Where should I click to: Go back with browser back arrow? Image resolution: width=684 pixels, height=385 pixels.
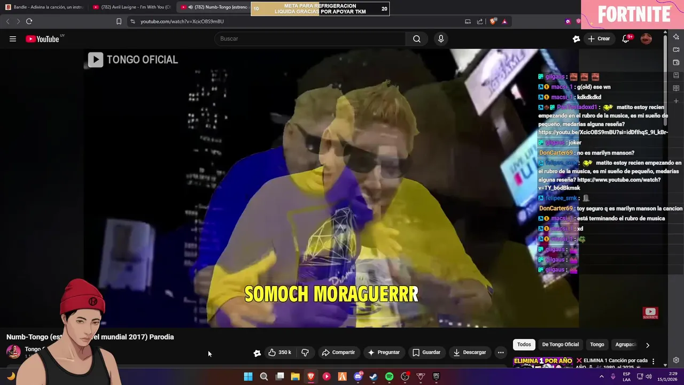(x=7, y=21)
